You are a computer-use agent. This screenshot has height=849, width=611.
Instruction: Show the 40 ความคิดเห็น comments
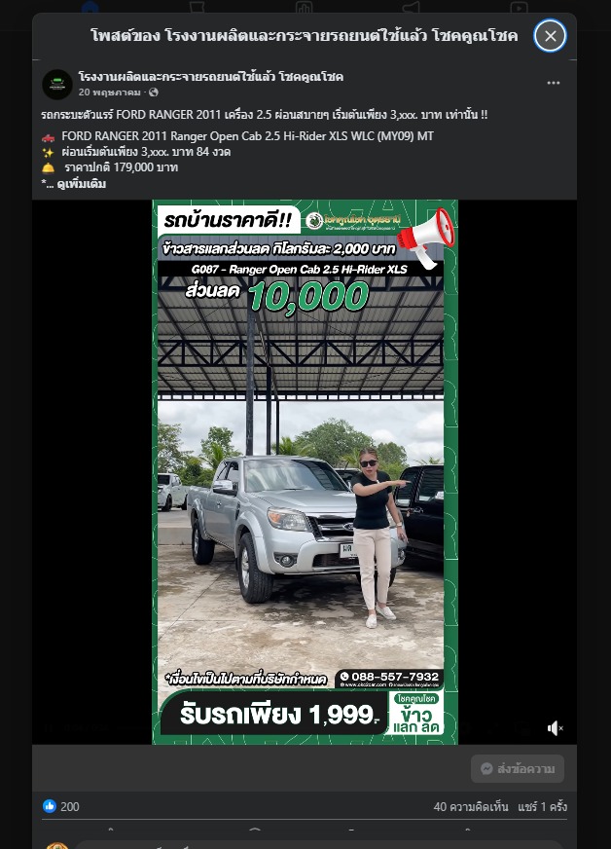[x=470, y=807]
